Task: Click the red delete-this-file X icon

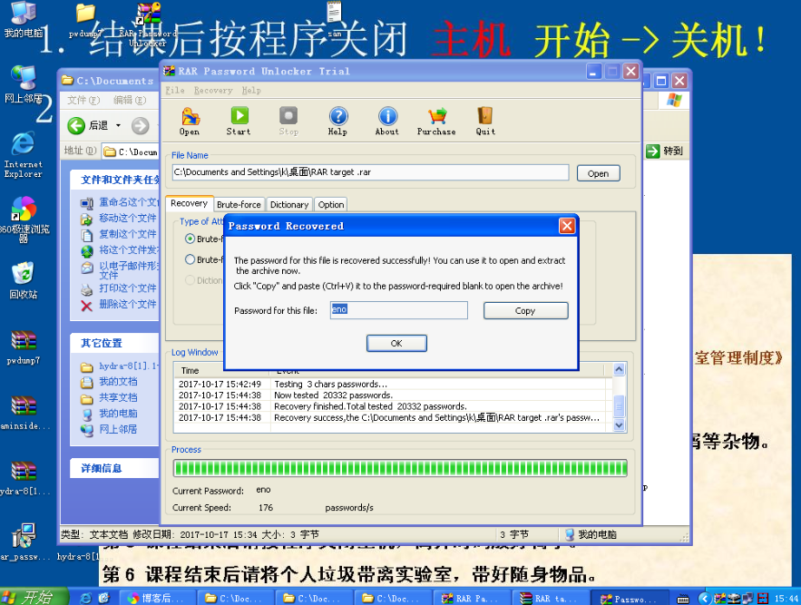Action: (x=86, y=306)
